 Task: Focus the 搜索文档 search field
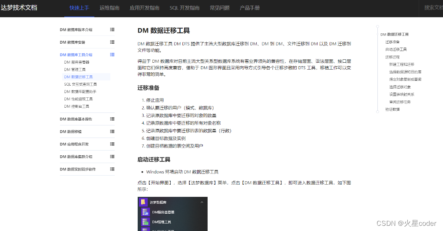pos(433,8)
